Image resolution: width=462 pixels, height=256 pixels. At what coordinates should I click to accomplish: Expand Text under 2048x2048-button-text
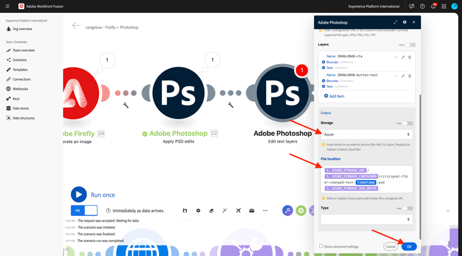point(324,86)
